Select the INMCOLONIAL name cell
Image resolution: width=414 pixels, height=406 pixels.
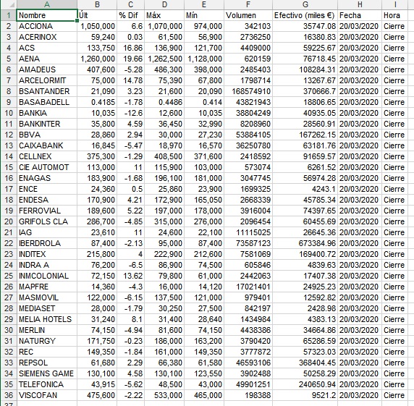coord(47,276)
